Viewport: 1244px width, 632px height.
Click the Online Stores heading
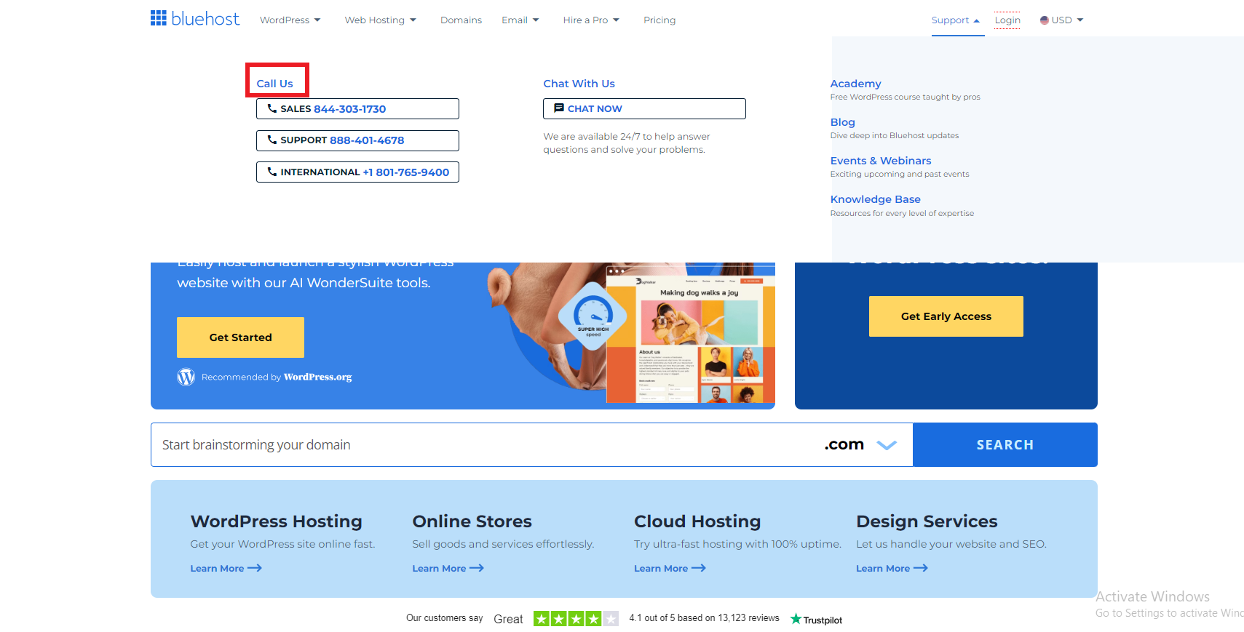coord(472,521)
